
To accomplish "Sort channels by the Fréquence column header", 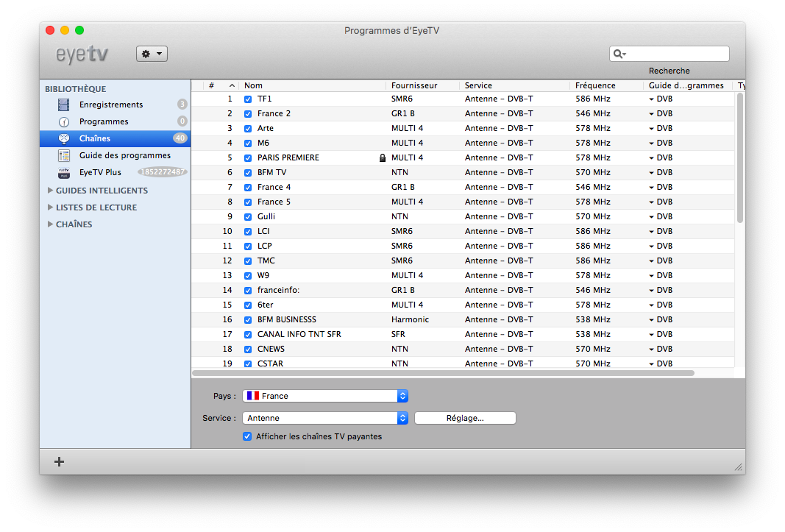I will [x=605, y=85].
